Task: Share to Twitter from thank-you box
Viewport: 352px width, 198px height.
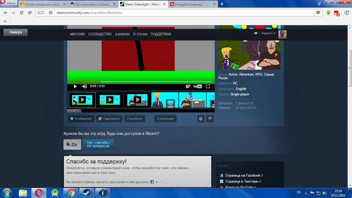Action: point(156,182)
